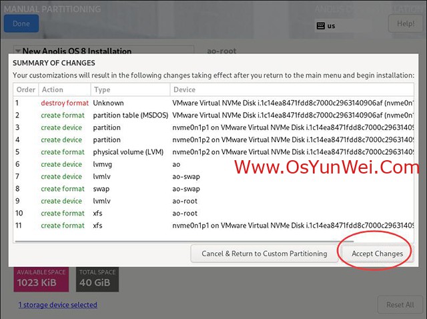
Task: Click the horizontal scrollbar under the changes table
Action: coord(184,241)
